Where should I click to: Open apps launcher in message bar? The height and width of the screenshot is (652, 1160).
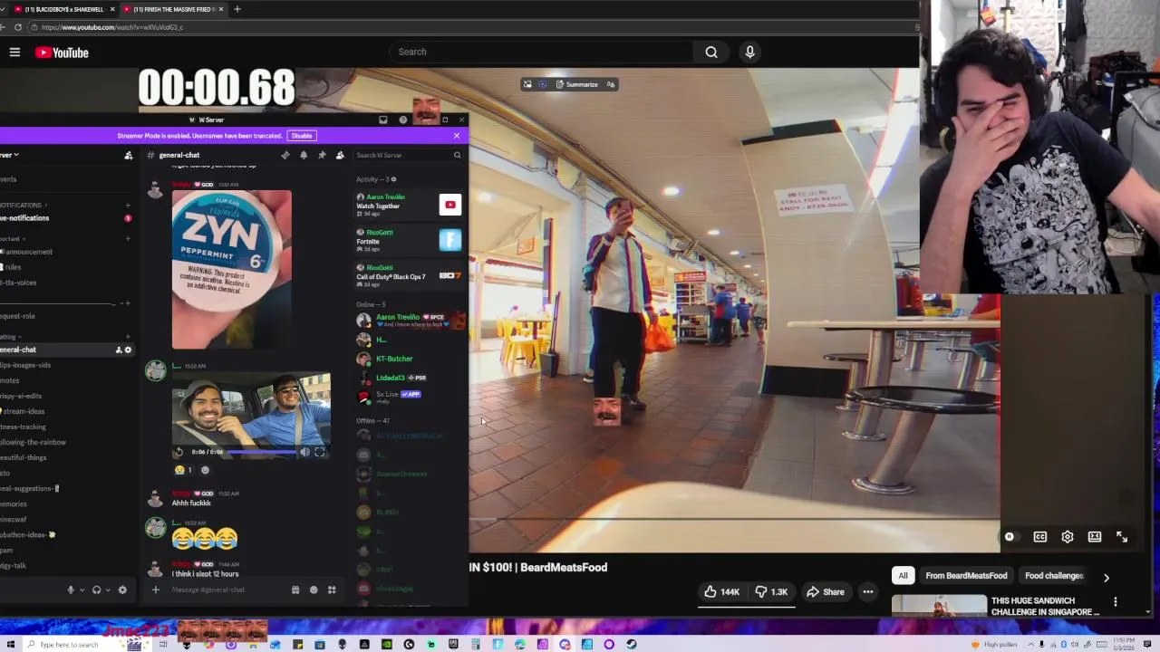pyautogui.click(x=332, y=590)
